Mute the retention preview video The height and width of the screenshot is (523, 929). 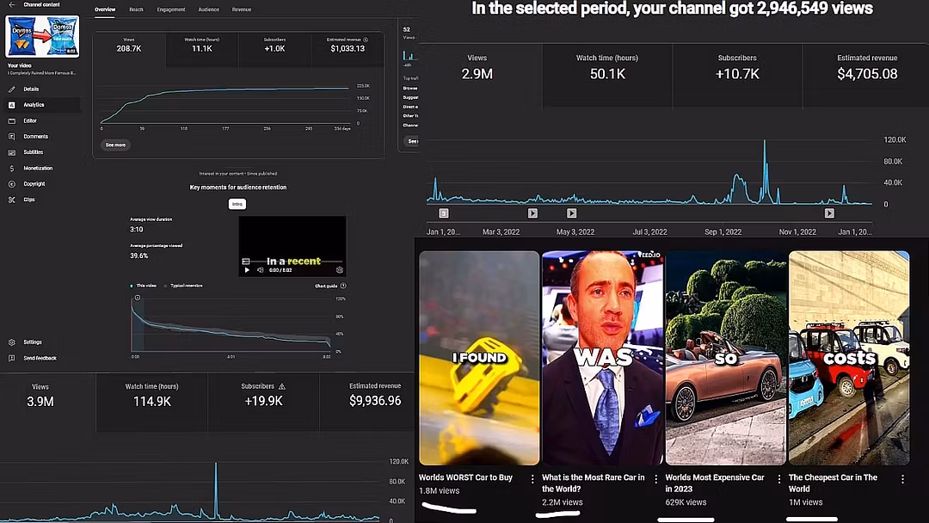click(x=261, y=270)
